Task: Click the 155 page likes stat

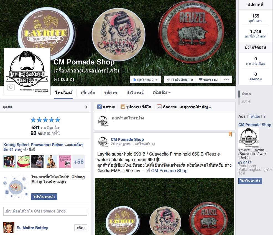Action: (x=256, y=18)
